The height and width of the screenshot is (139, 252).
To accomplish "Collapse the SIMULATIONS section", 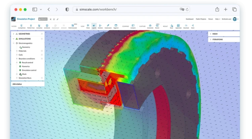I will [x=13, y=39].
